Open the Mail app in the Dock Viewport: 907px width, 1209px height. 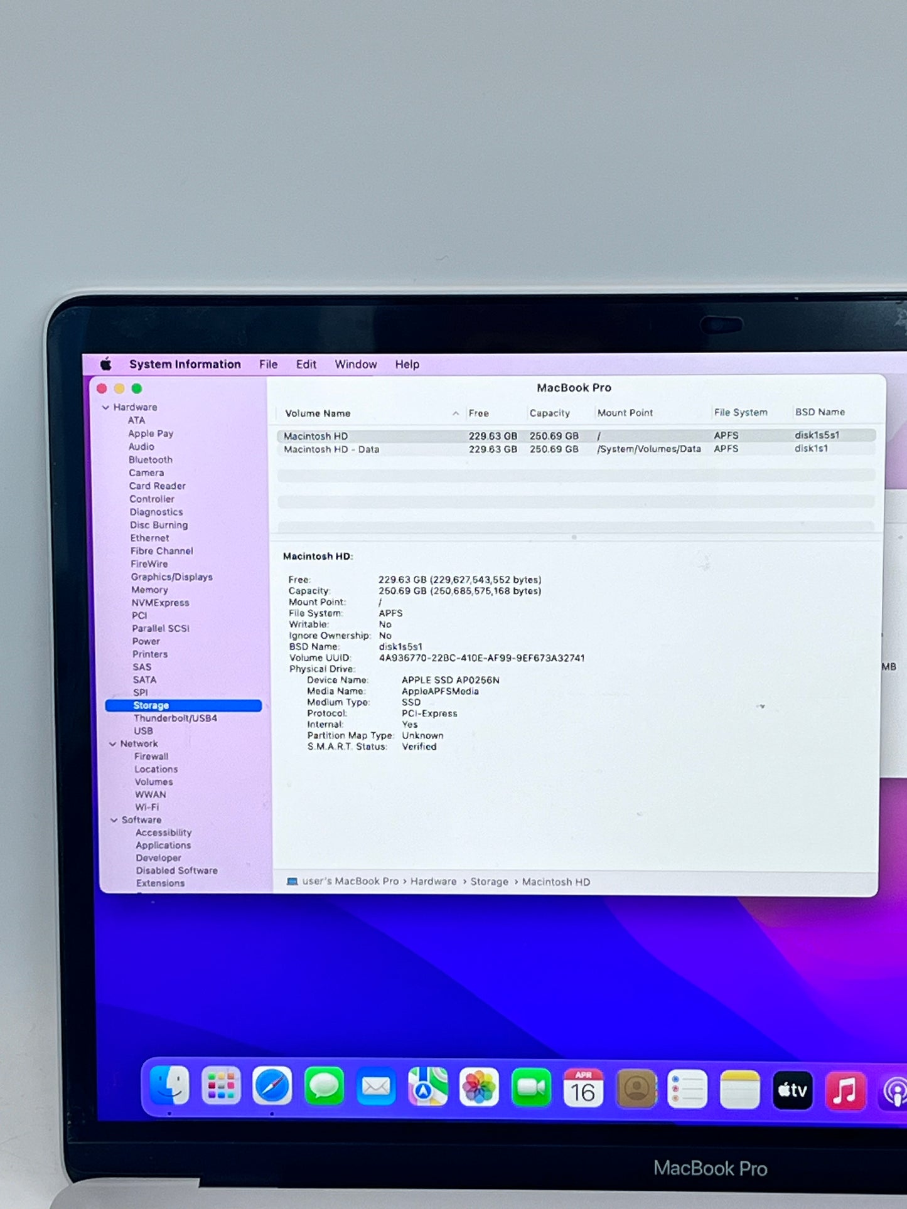376,1087
